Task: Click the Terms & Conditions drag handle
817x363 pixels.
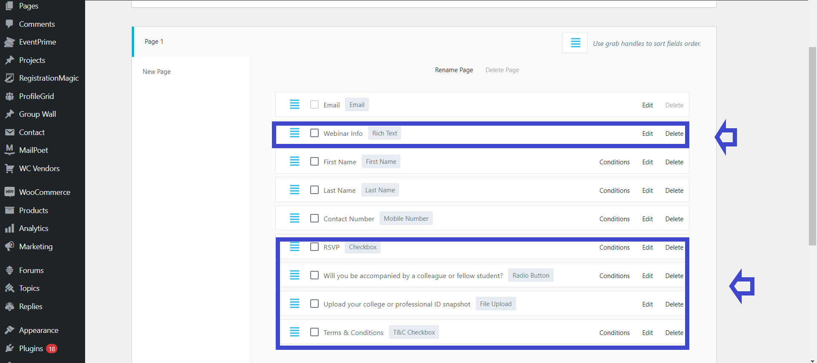Action: click(x=294, y=332)
